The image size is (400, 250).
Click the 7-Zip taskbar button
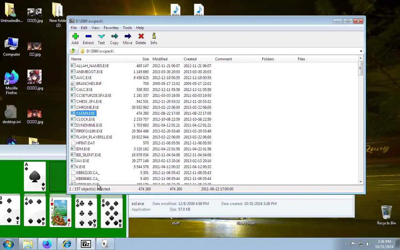(x=86, y=244)
